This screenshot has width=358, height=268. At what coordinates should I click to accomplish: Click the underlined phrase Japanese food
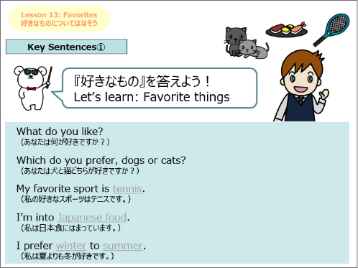(92, 218)
